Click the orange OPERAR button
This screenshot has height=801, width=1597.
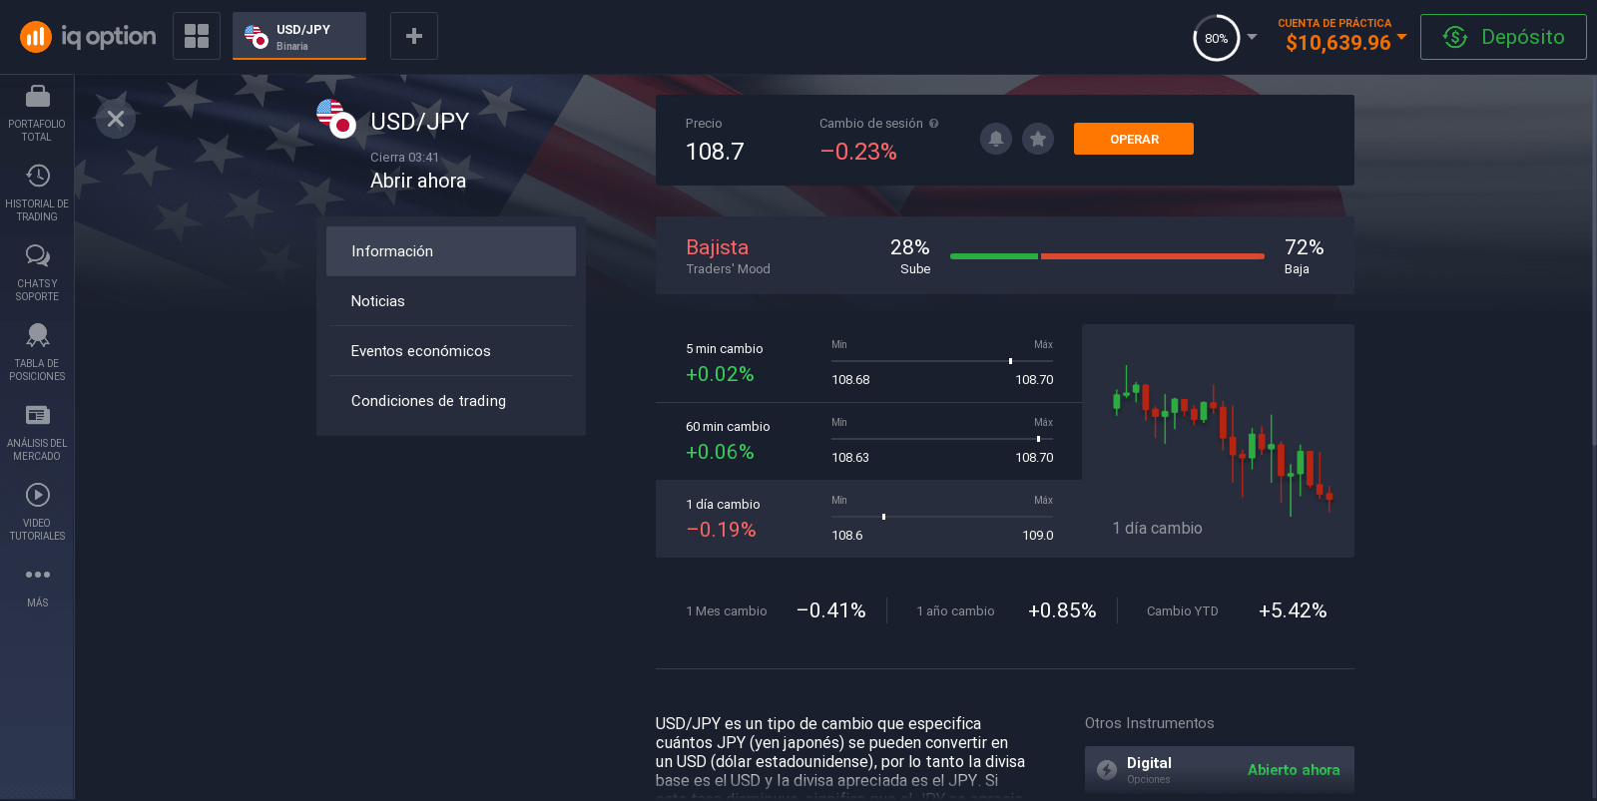pos(1134,139)
